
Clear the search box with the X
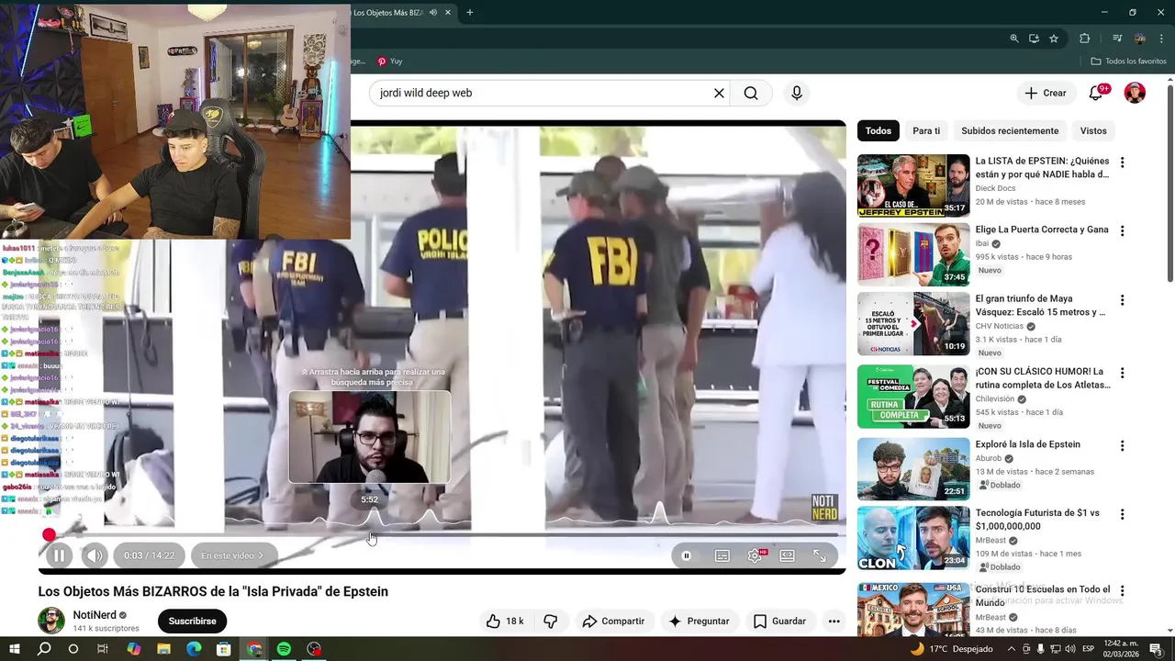coord(719,93)
